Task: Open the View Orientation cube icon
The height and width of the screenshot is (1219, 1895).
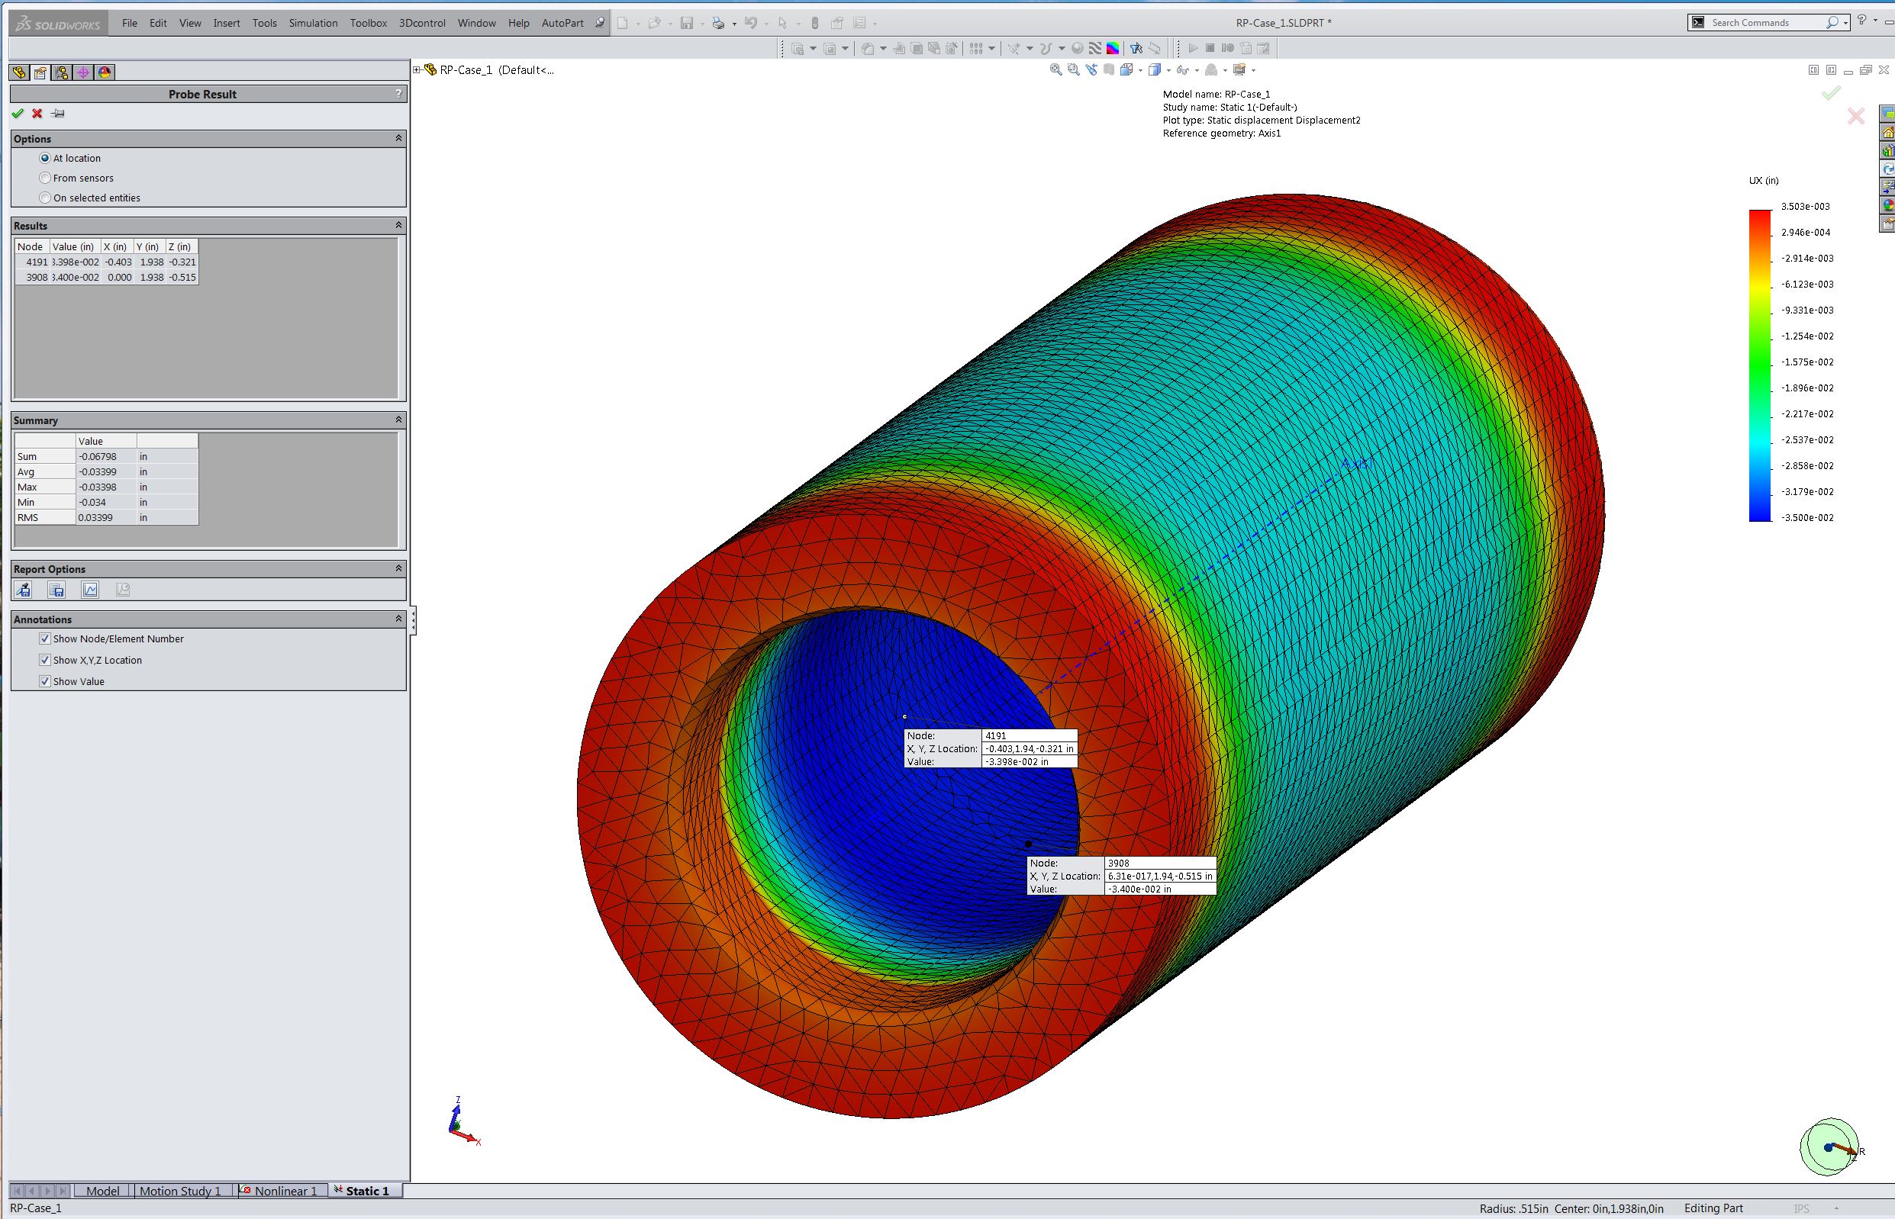Action: (1126, 69)
